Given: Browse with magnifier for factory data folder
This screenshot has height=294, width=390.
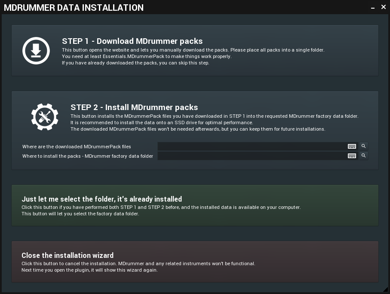Looking at the screenshot, I should tap(363, 156).
